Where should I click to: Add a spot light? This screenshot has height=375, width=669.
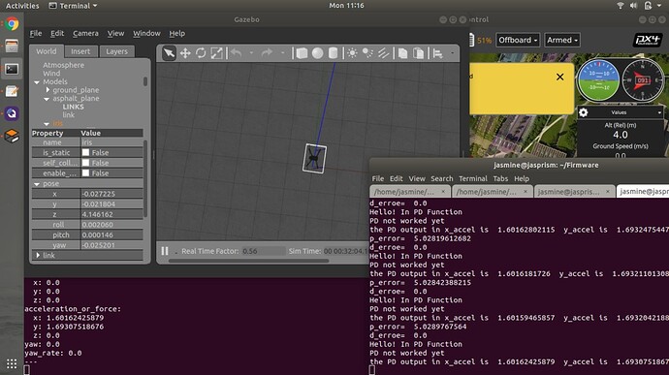(367, 53)
